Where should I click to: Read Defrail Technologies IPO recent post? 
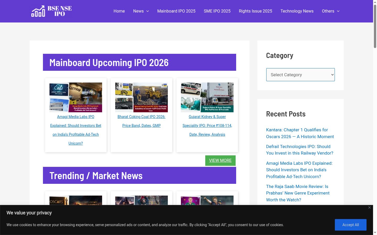click(x=300, y=150)
